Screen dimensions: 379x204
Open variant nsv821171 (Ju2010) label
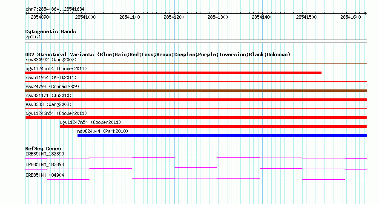49,95
